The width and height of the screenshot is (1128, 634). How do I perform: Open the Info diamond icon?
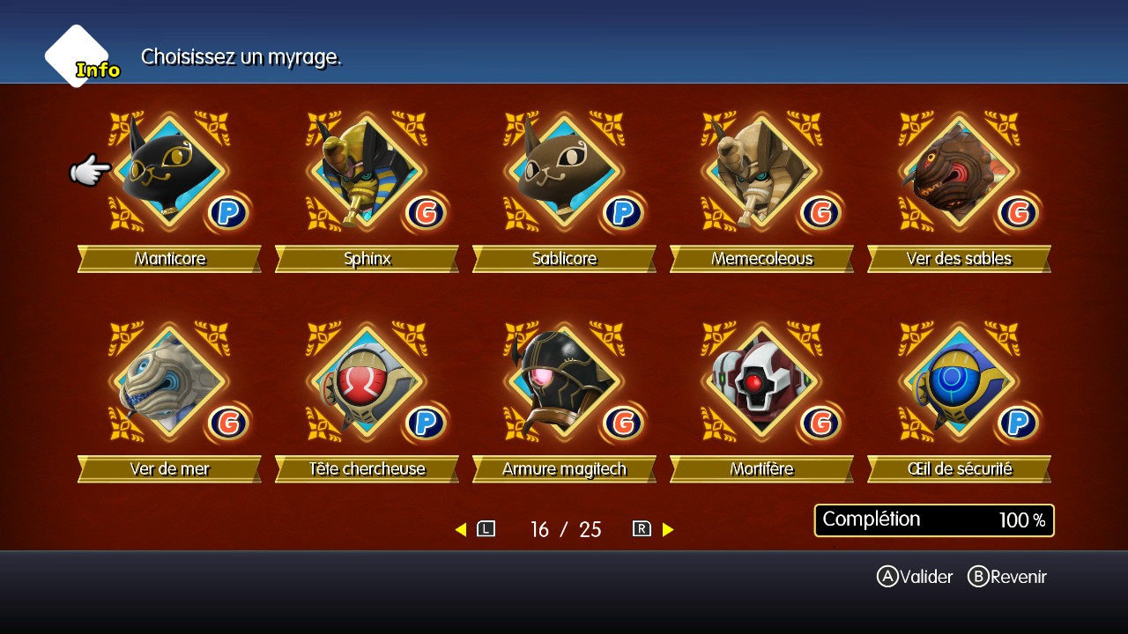coord(79,57)
